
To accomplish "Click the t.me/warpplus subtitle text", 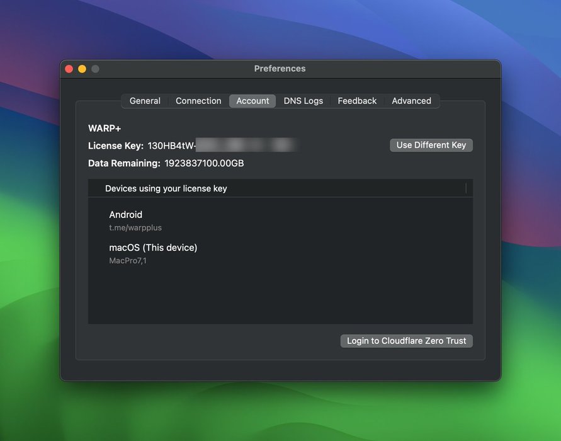I will [135, 227].
